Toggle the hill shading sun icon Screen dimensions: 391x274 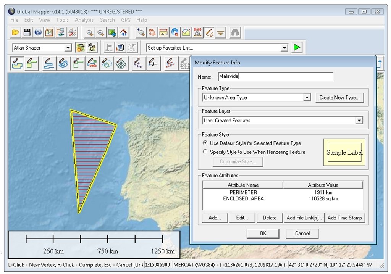(80, 47)
